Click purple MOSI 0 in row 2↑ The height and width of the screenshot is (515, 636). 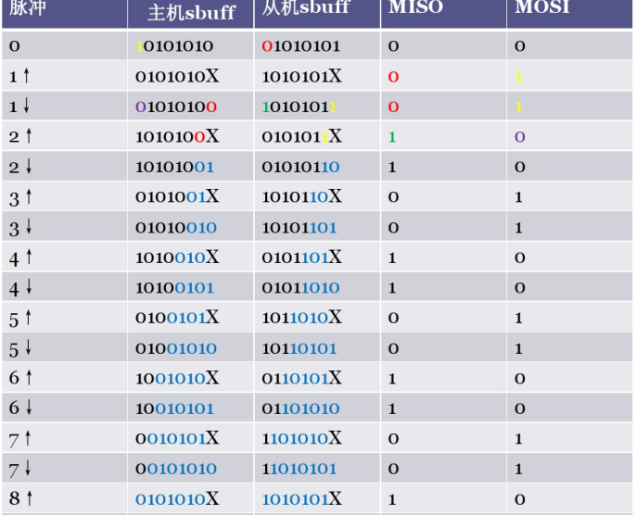pos(520,137)
